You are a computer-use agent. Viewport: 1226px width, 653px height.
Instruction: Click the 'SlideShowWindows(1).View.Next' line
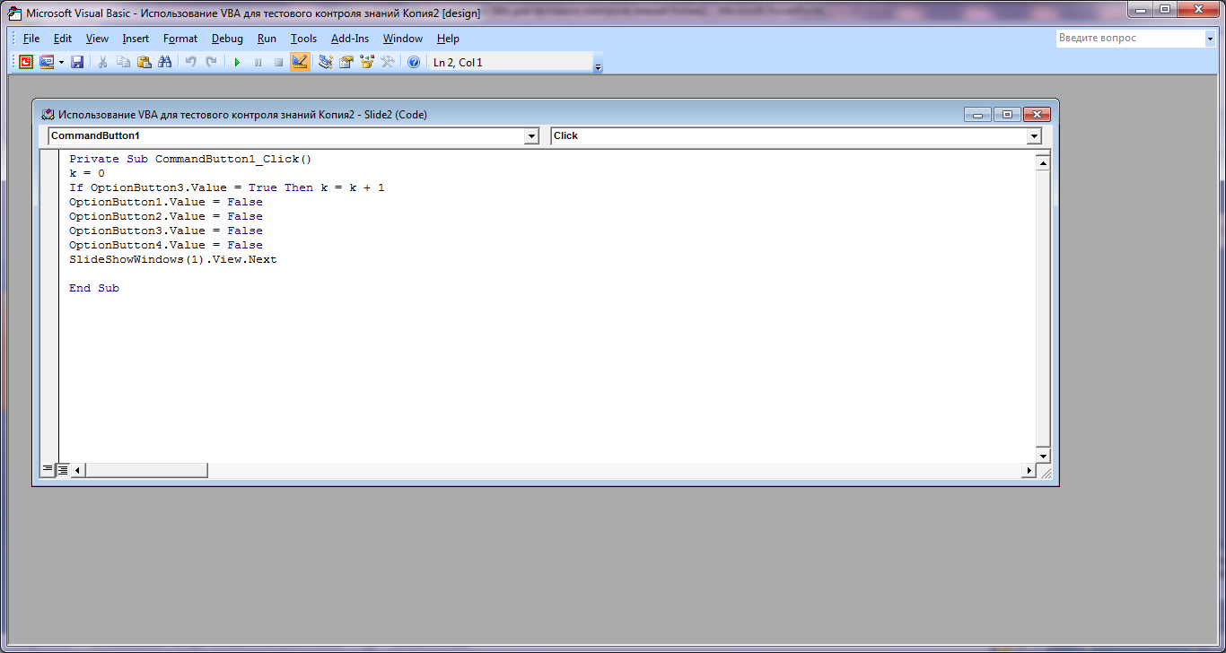tap(173, 259)
